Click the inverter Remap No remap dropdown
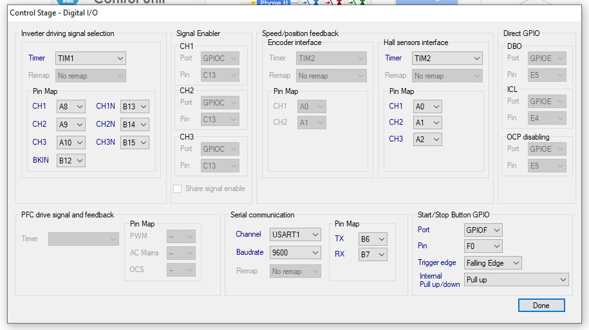Image resolution: width=589 pixels, height=330 pixels. pyautogui.click(x=91, y=75)
